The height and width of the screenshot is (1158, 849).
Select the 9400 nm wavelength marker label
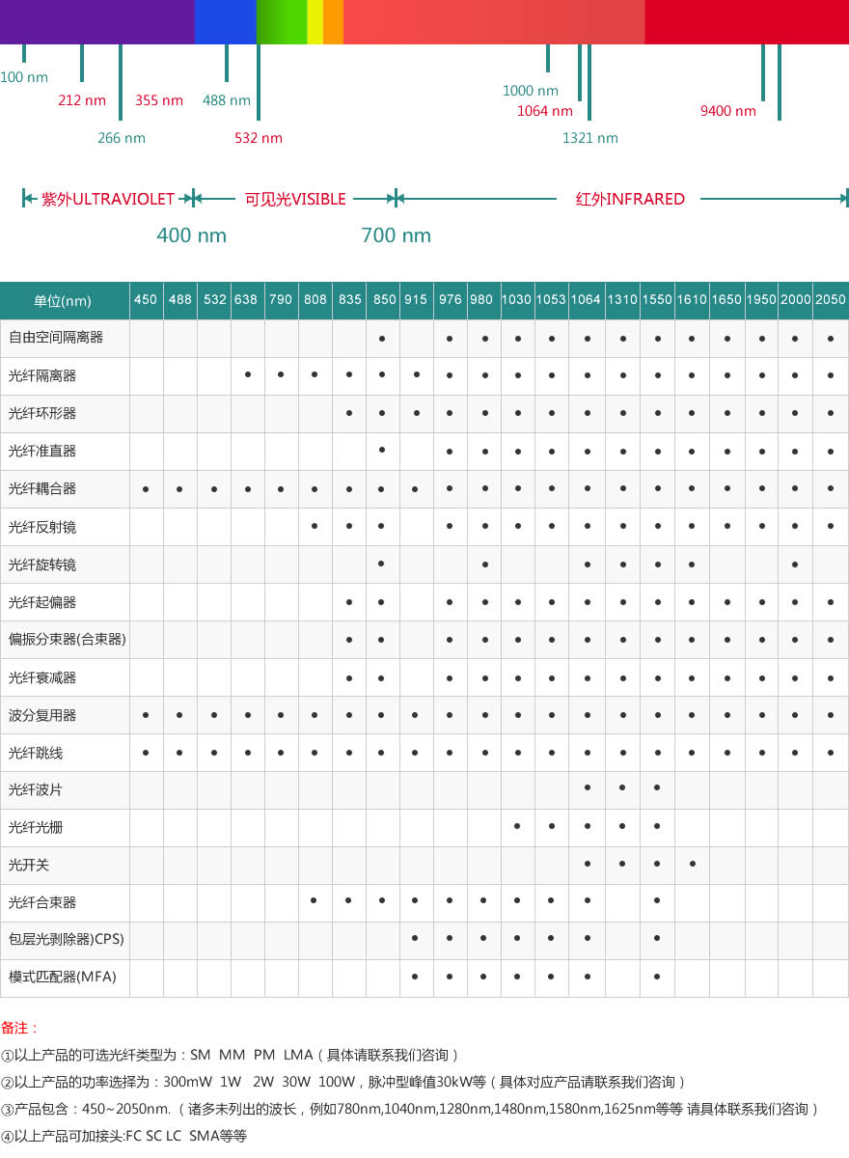pos(728,111)
